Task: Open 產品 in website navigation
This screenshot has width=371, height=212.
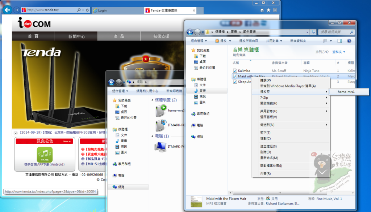Action: (x=119, y=36)
